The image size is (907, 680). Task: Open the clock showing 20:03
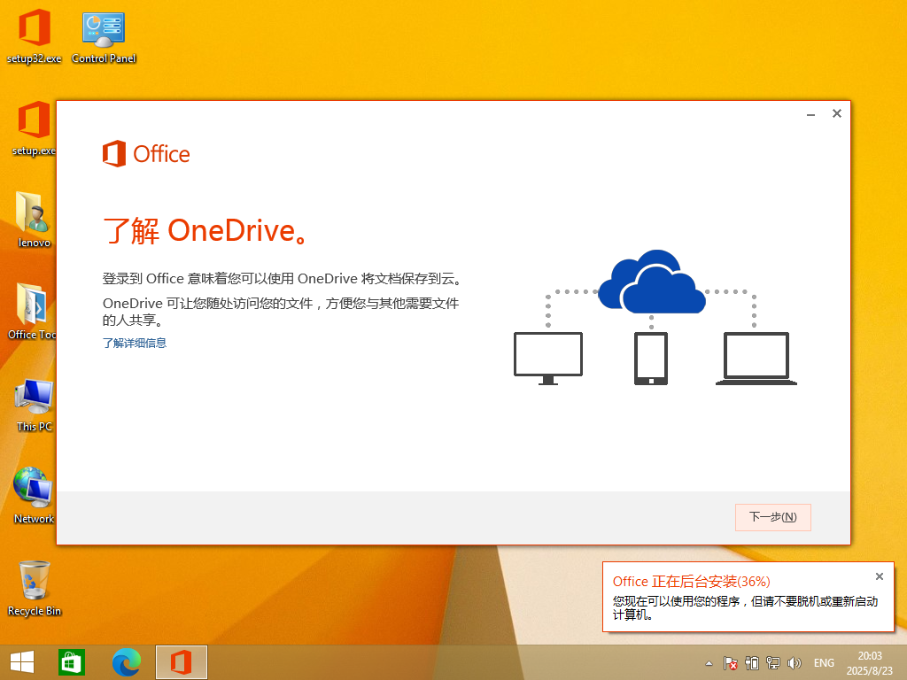870,662
